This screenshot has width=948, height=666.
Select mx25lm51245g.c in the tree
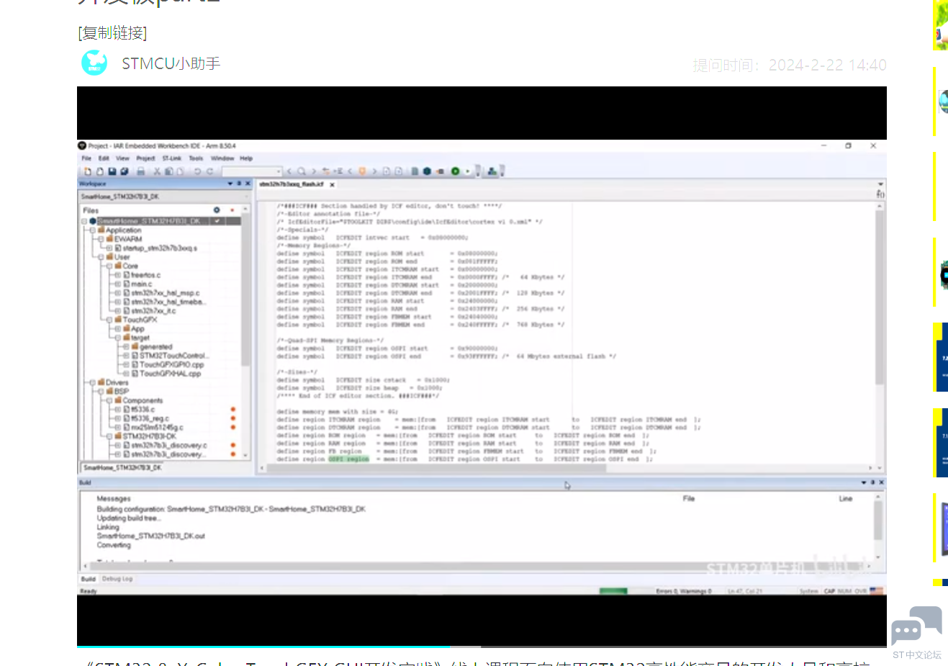coord(157,428)
